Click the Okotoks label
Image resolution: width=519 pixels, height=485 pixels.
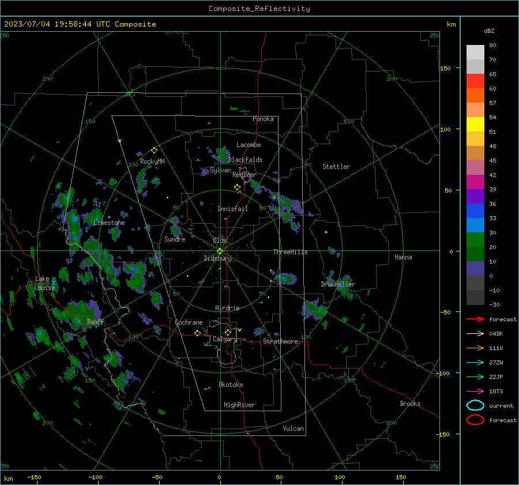231,385
